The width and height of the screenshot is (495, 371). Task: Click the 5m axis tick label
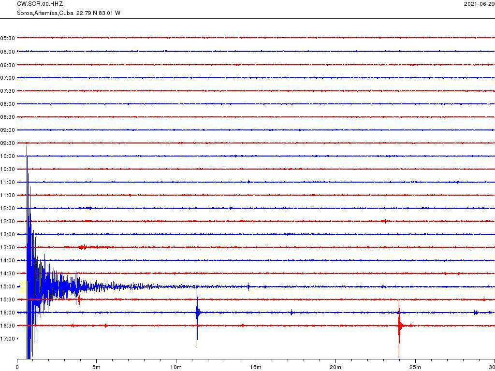[x=97, y=367]
